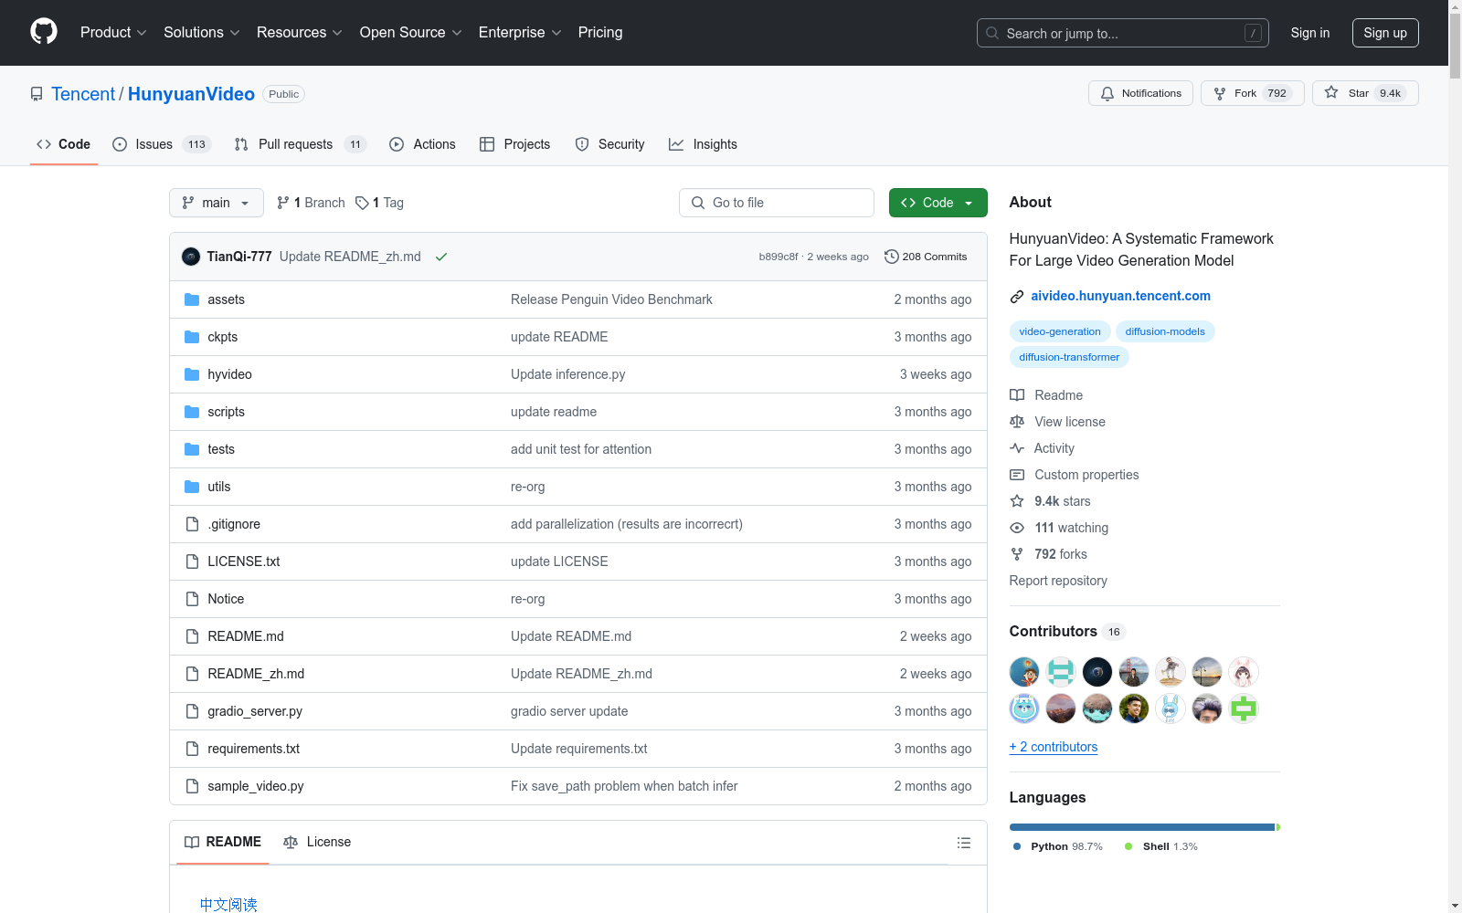Click the assets folder icon
1462x913 pixels.
192,299
